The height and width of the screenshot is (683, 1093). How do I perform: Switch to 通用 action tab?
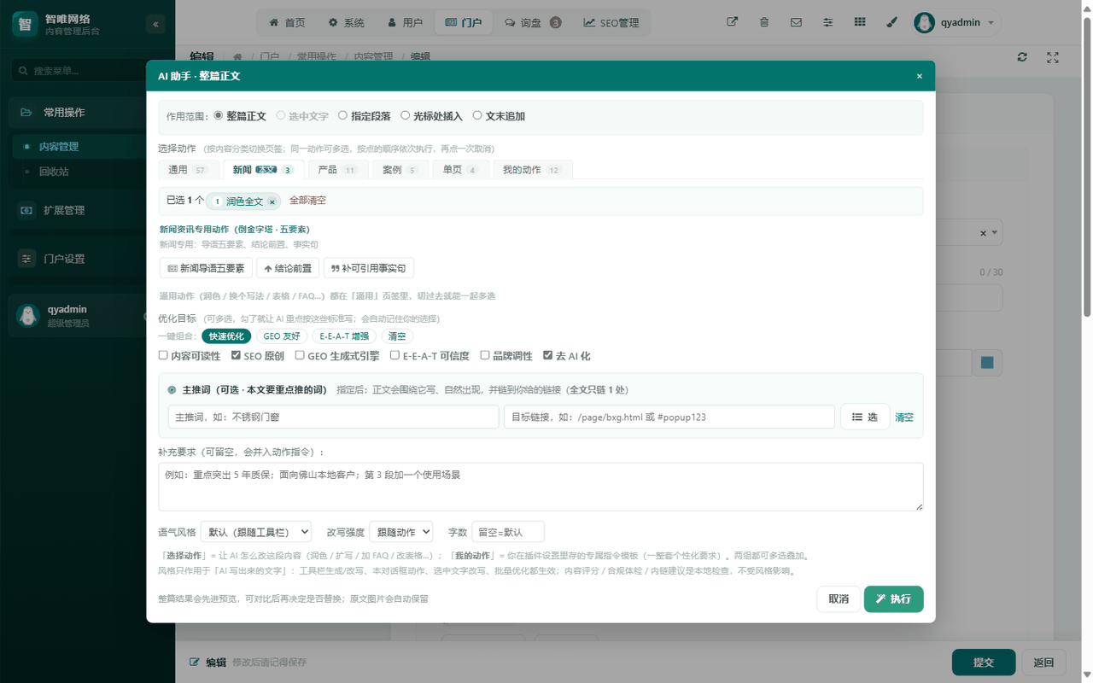click(189, 170)
